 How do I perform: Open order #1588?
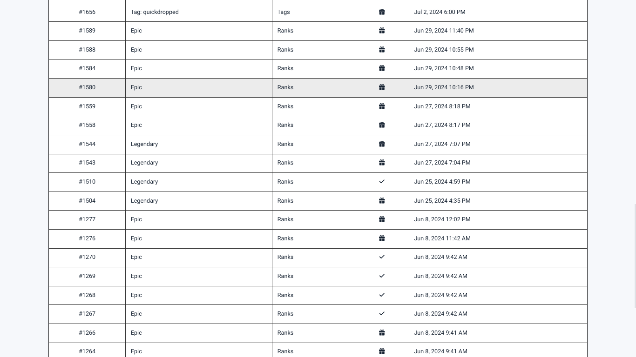87,50
